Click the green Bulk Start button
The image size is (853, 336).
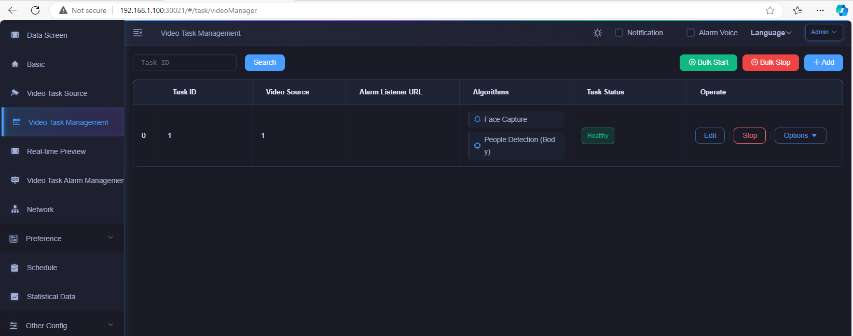point(708,63)
